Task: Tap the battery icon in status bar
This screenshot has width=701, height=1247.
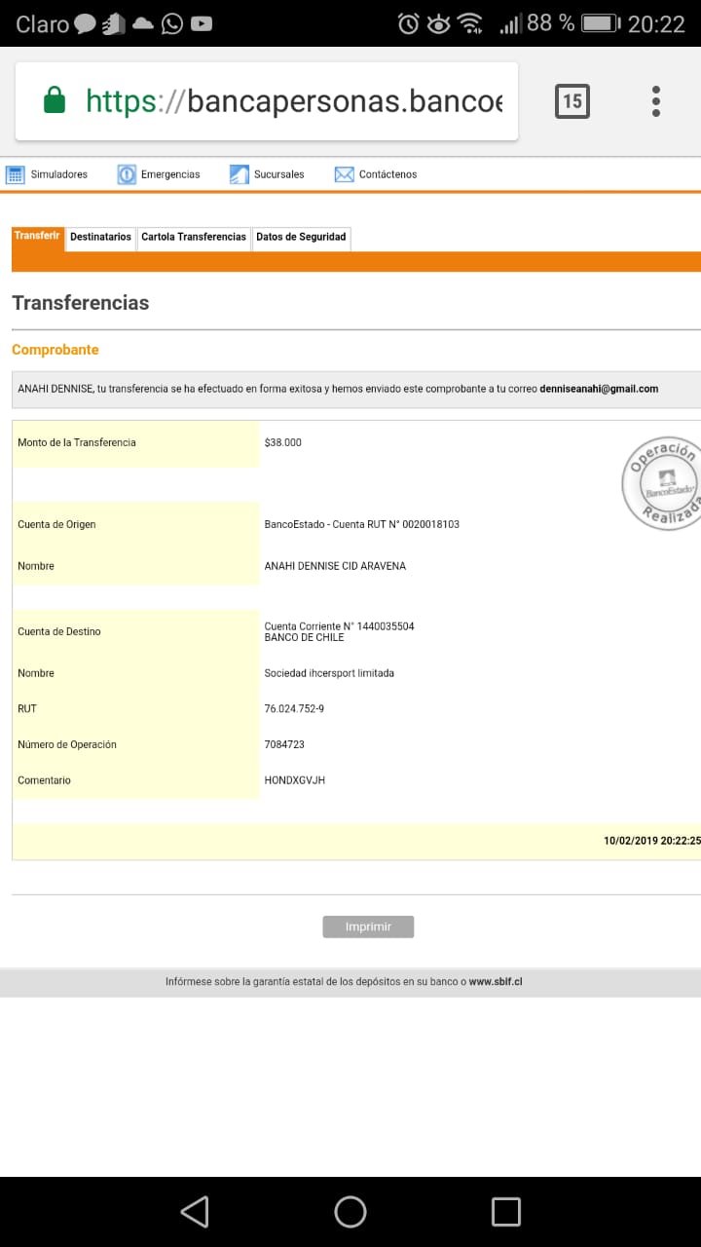Action: (601, 23)
